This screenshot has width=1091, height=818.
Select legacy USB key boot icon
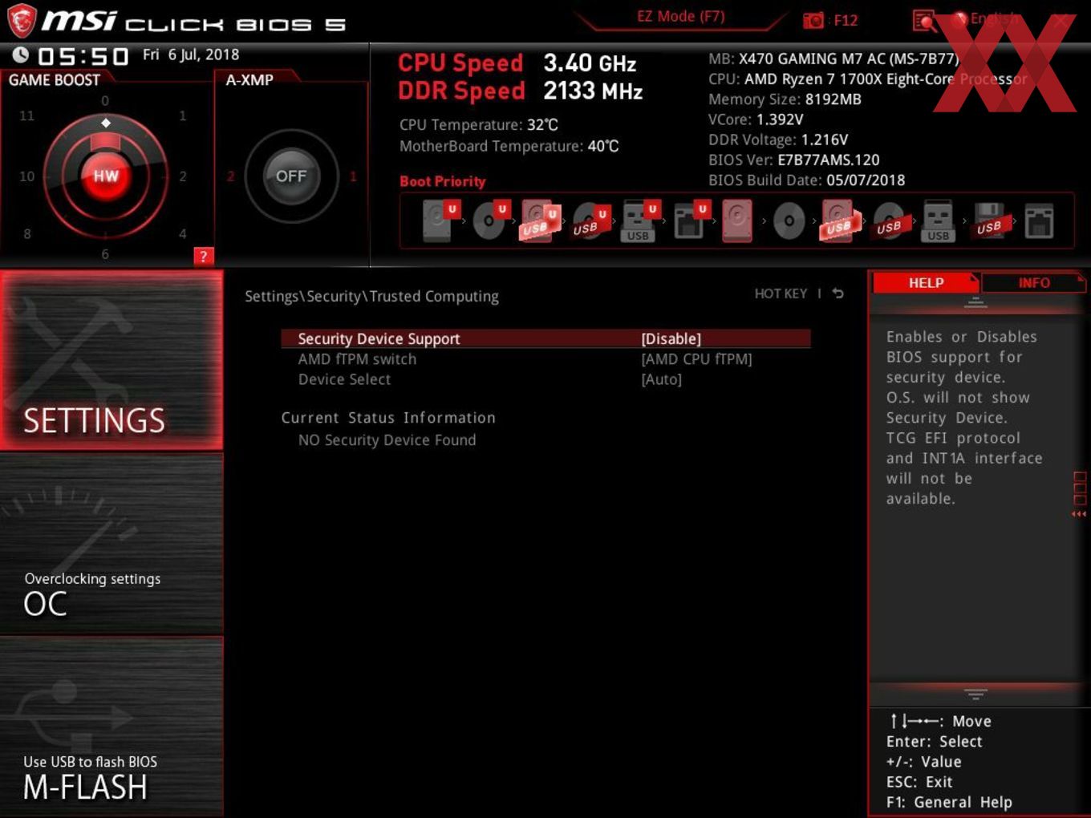pos(938,221)
